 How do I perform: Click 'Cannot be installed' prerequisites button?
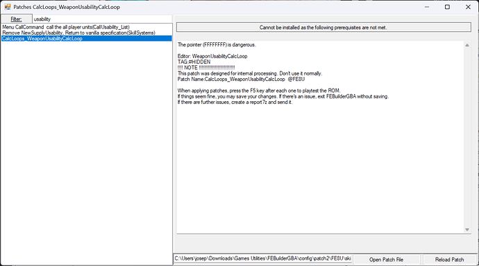click(x=323, y=27)
